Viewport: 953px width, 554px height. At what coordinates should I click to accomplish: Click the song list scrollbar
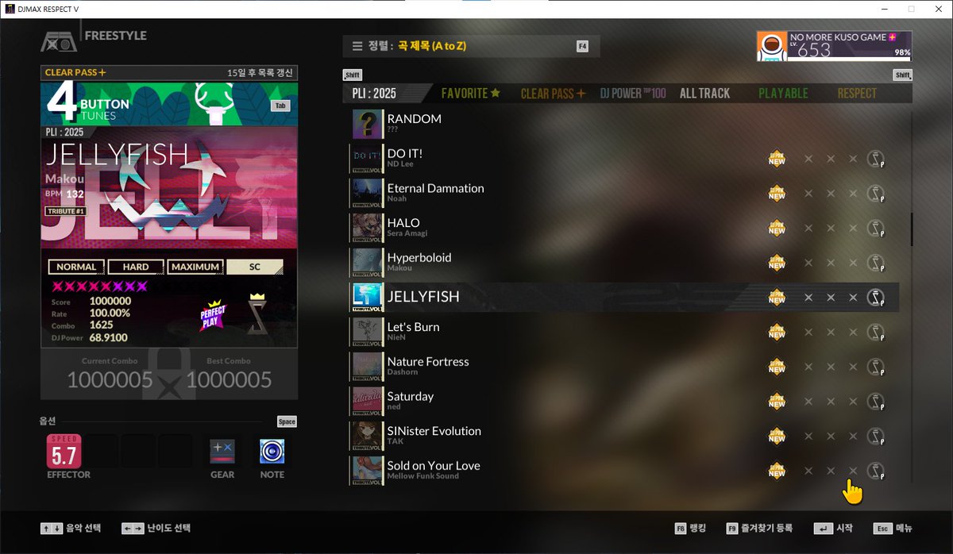pos(911,229)
